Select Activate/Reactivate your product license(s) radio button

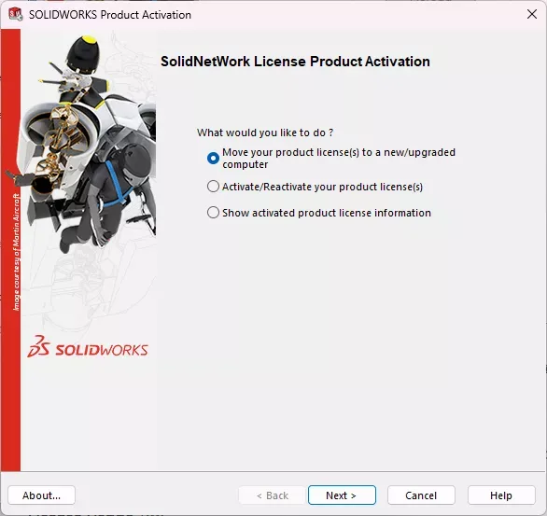pyautogui.click(x=213, y=187)
